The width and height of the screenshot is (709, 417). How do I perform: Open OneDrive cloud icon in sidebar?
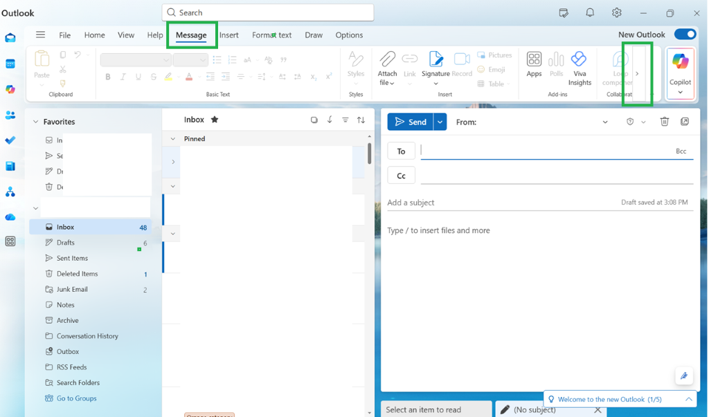(x=10, y=217)
